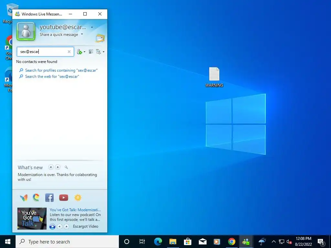Select the Microsoft Edge desktop shortcut
Screen dimensions: 331x248
8,79
